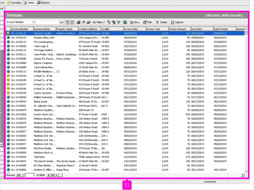Image resolution: width=254 pixels, height=190 pixels.
Task: Click the face icon of Inv-19-00107
Action: pos(8,84)
